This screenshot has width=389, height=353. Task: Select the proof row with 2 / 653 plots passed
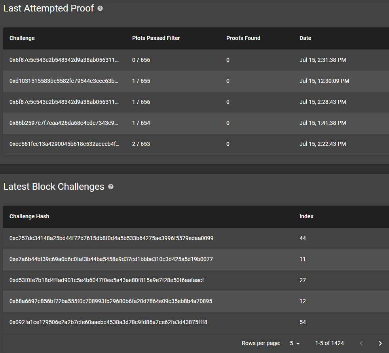pos(158,144)
